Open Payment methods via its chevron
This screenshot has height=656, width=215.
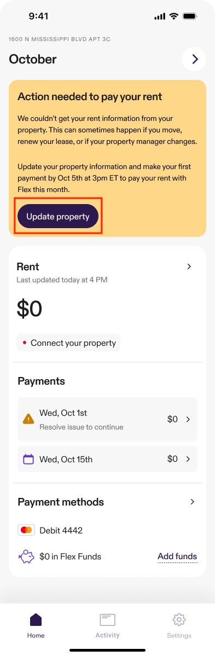(192, 502)
